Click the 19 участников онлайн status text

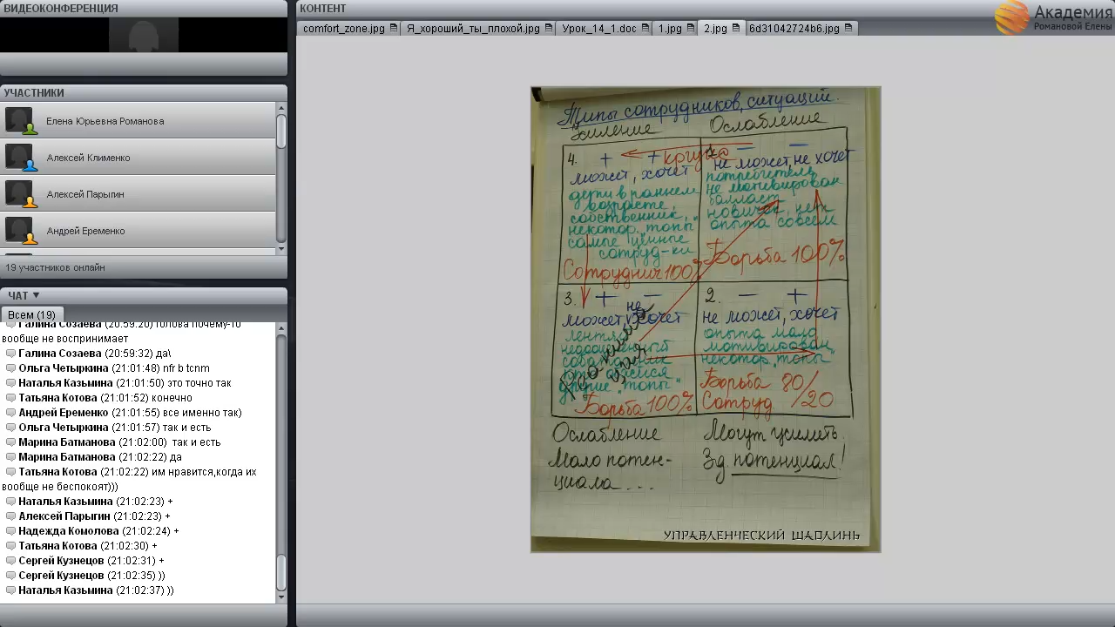click(x=55, y=267)
